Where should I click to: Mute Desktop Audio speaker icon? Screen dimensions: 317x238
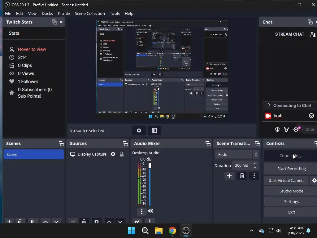151,211
